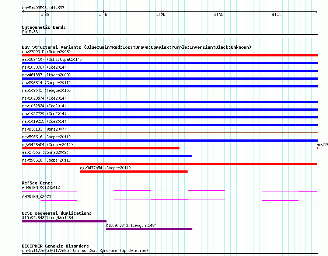328x256 pixels.
Task: Click the 411k ruler tick label
Action: click(103, 15)
